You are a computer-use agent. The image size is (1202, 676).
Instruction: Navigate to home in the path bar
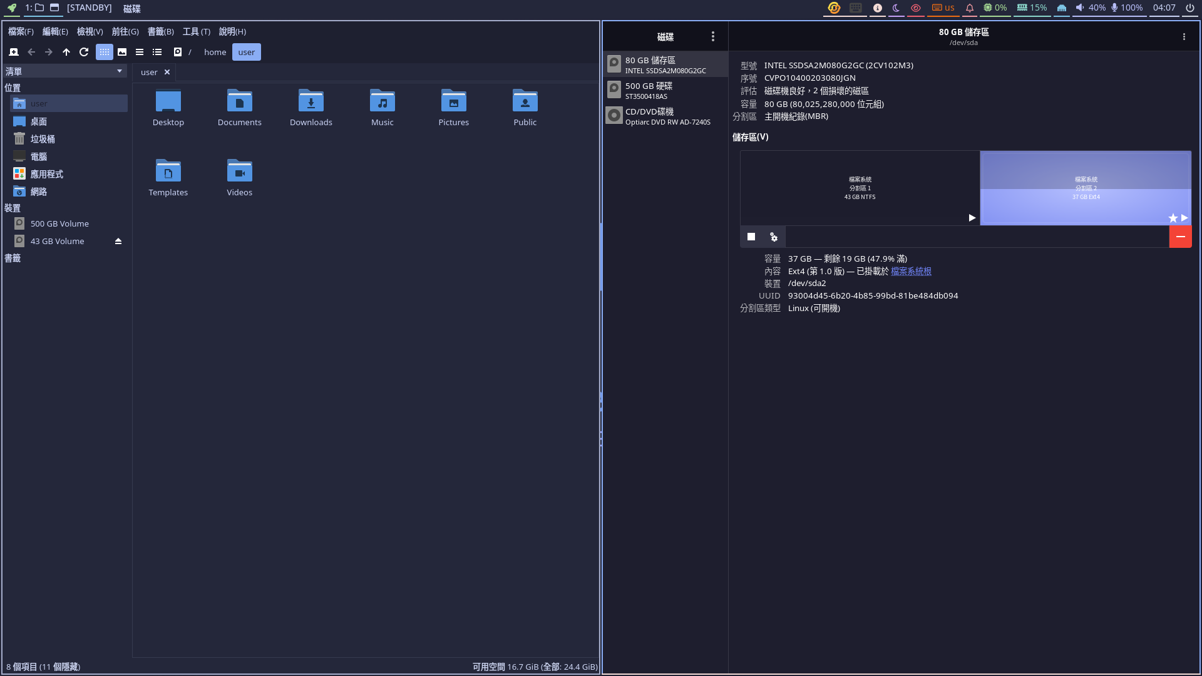pos(215,52)
